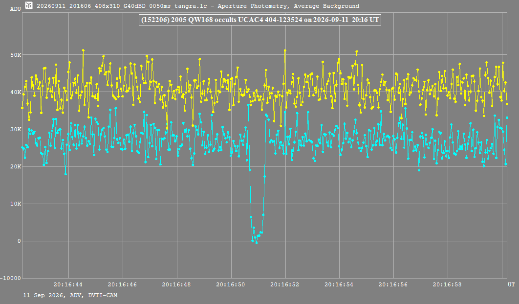
Task: Click the footer text '11 Sep 2026, ADV, DVTI-CAM'
Action: point(70,295)
